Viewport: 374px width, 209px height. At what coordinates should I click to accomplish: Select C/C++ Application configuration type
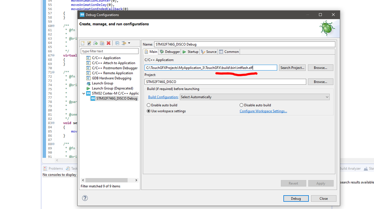(x=106, y=58)
